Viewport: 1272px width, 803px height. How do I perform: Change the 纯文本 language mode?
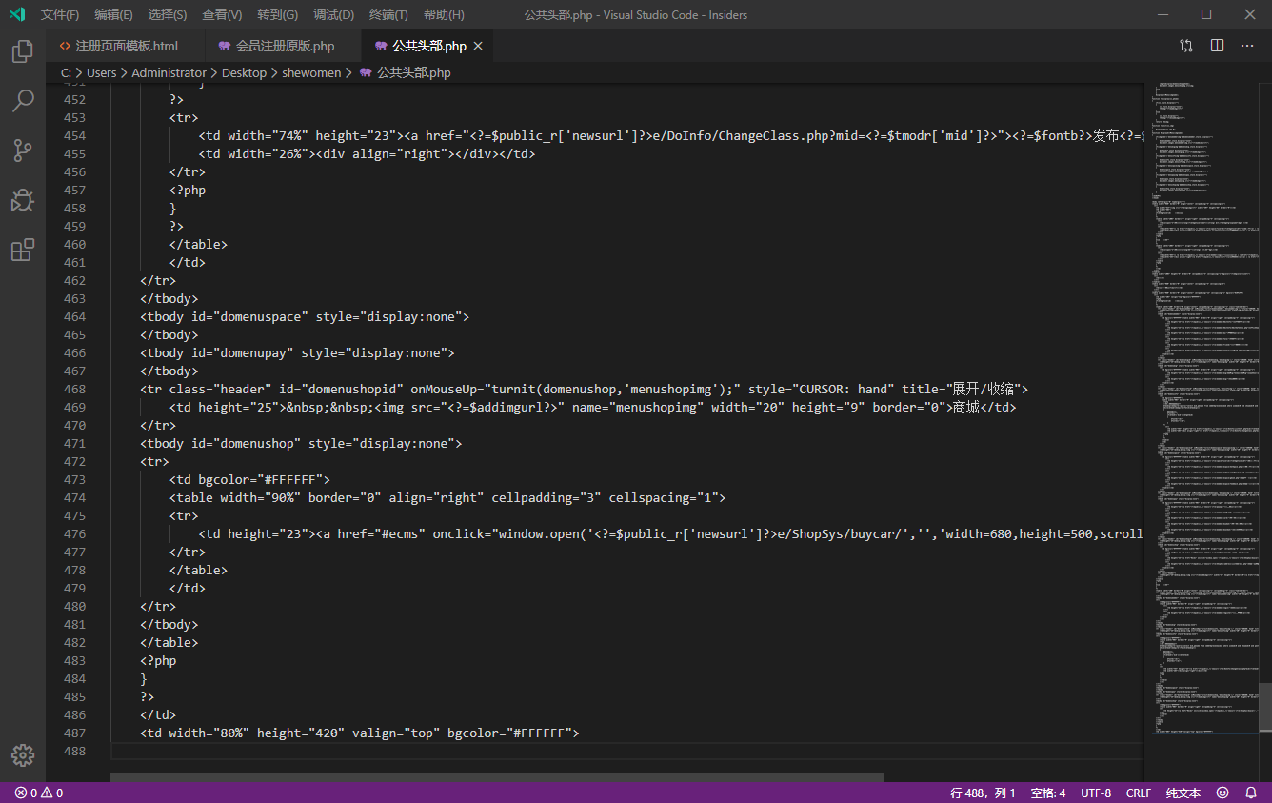[x=1183, y=792]
